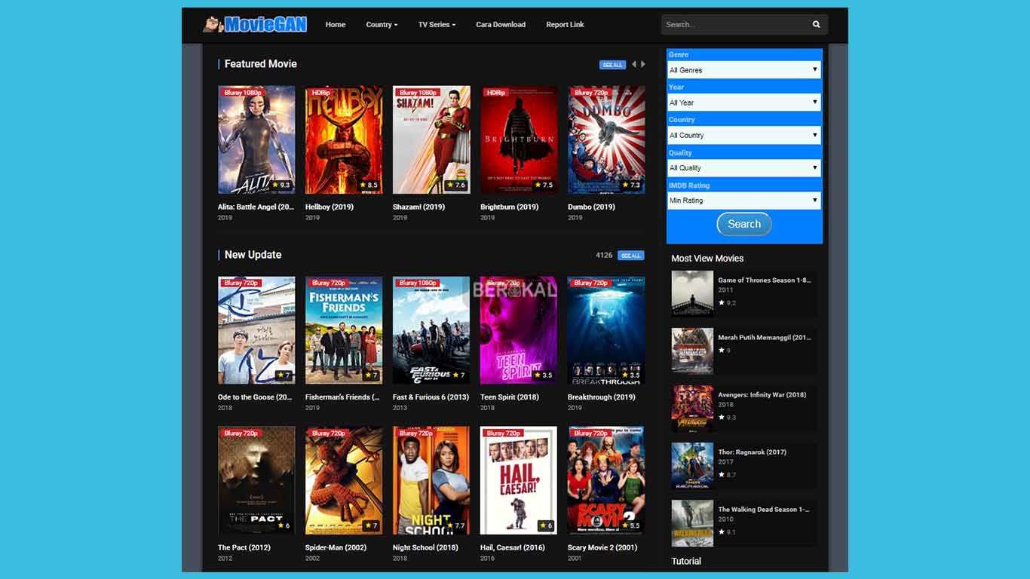The height and width of the screenshot is (579, 1030).
Task: Open the Night School poster
Action: coord(431,480)
